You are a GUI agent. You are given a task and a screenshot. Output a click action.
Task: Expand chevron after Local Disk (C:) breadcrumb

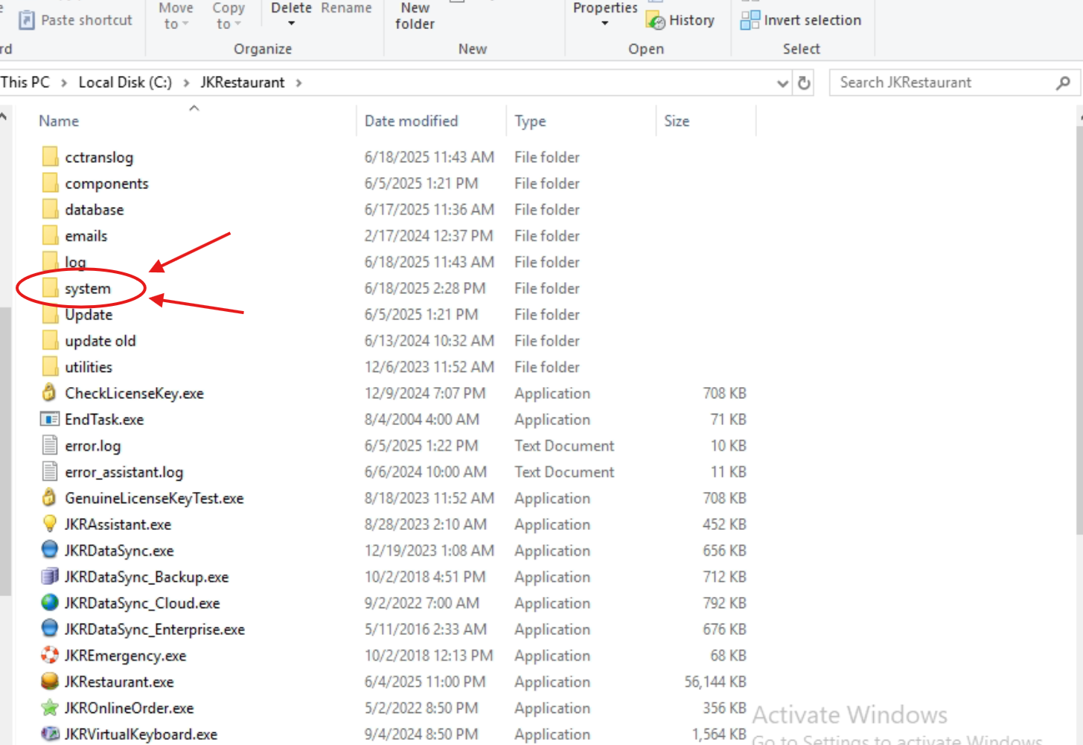click(x=186, y=83)
